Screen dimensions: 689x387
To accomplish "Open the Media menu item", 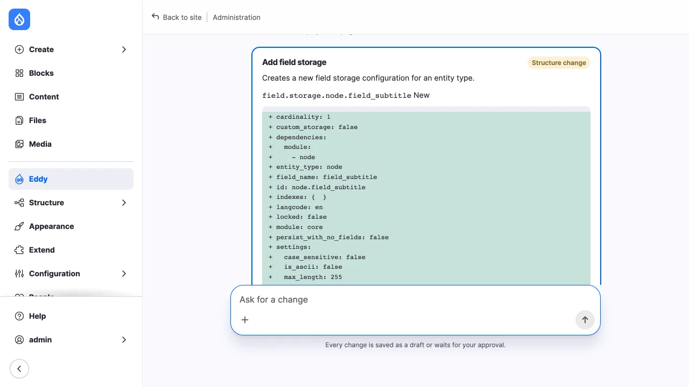I will [71, 144].
